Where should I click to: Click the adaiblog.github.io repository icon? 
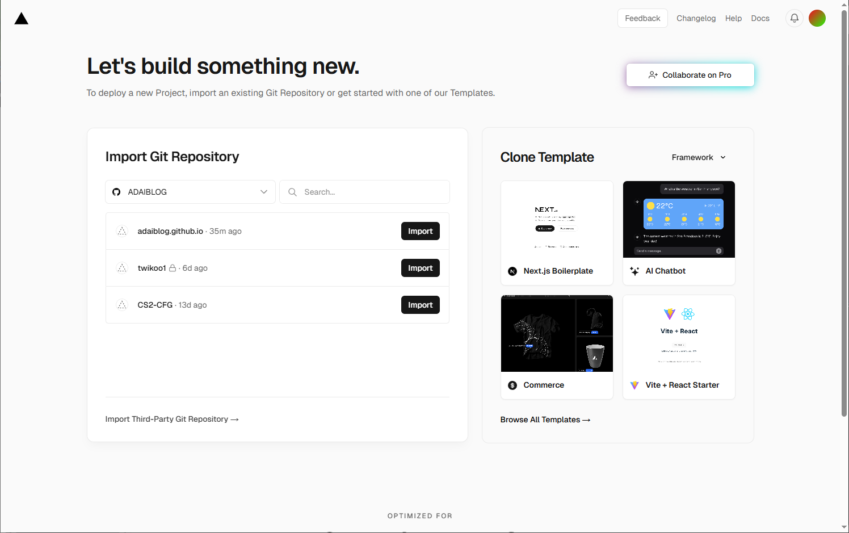pos(122,231)
